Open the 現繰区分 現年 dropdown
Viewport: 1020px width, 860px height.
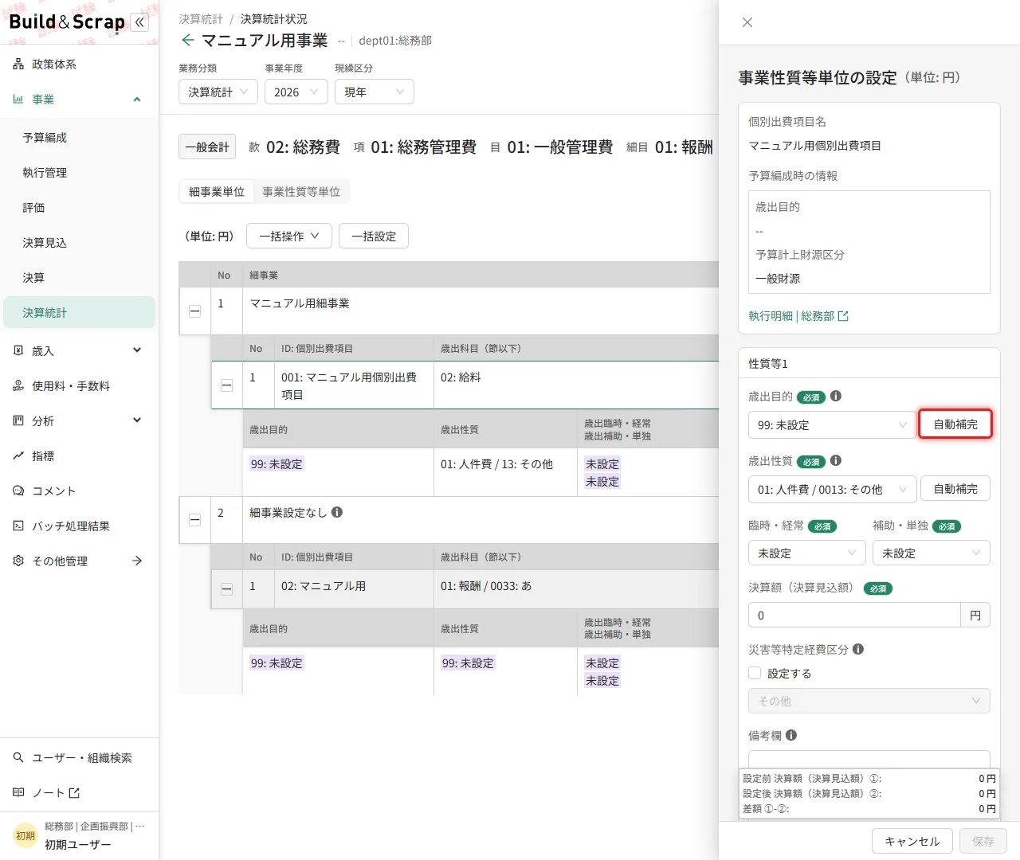point(375,92)
